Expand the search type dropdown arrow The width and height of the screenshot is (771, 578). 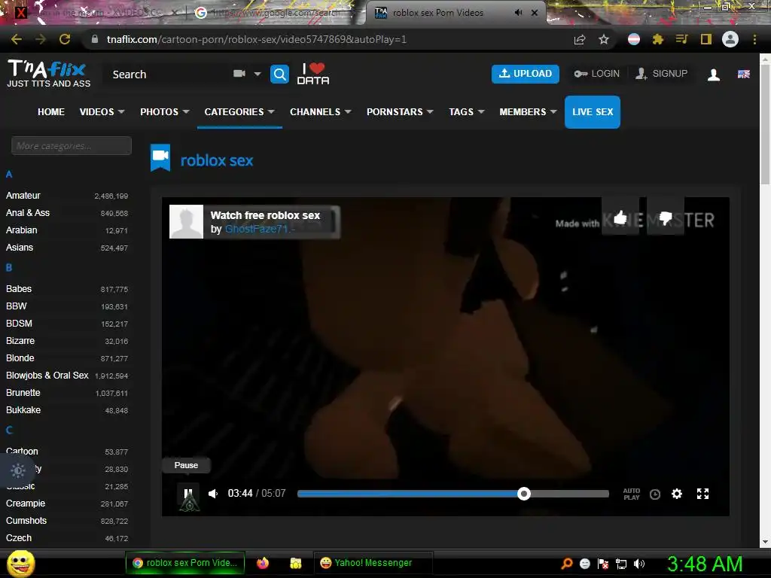pyautogui.click(x=258, y=74)
